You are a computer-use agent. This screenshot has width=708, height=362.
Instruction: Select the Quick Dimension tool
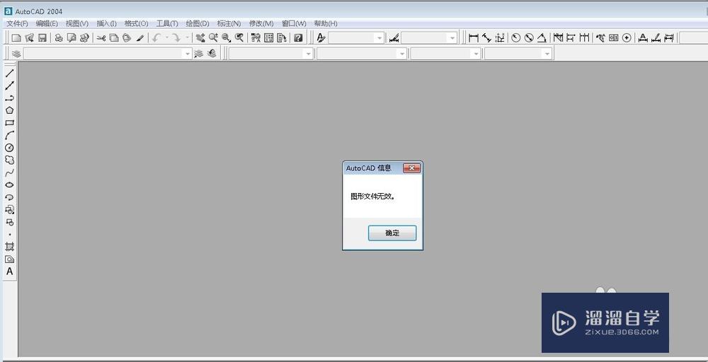click(x=558, y=38)
